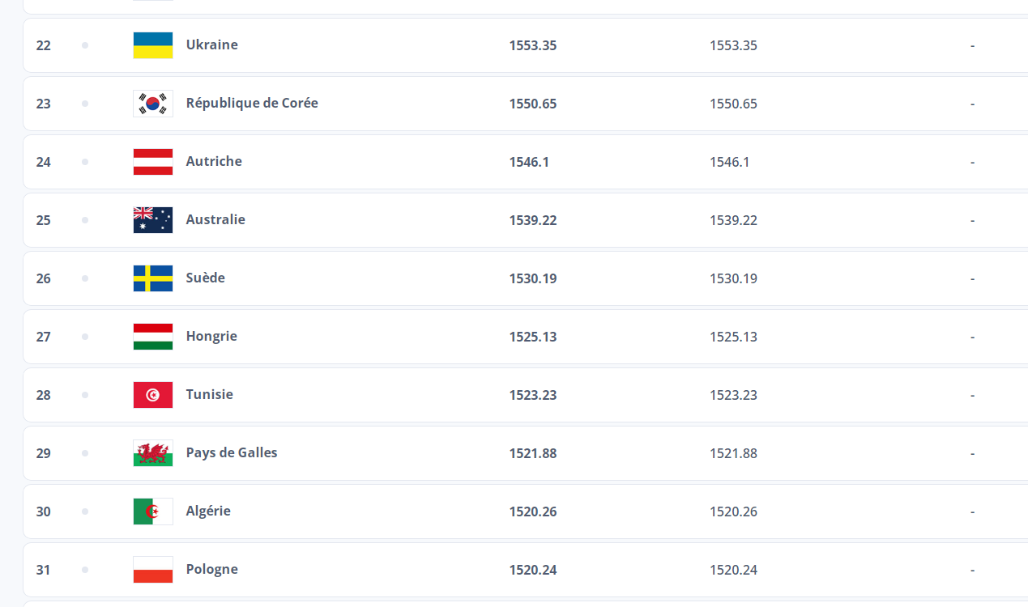
Task: Click rank 25 movement indicator dot
Action: [x=85, y=220]
